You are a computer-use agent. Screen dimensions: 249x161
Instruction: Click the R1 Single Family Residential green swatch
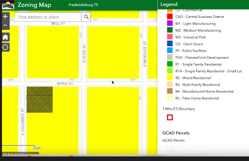pyautogui.click(x=170, y=64)
